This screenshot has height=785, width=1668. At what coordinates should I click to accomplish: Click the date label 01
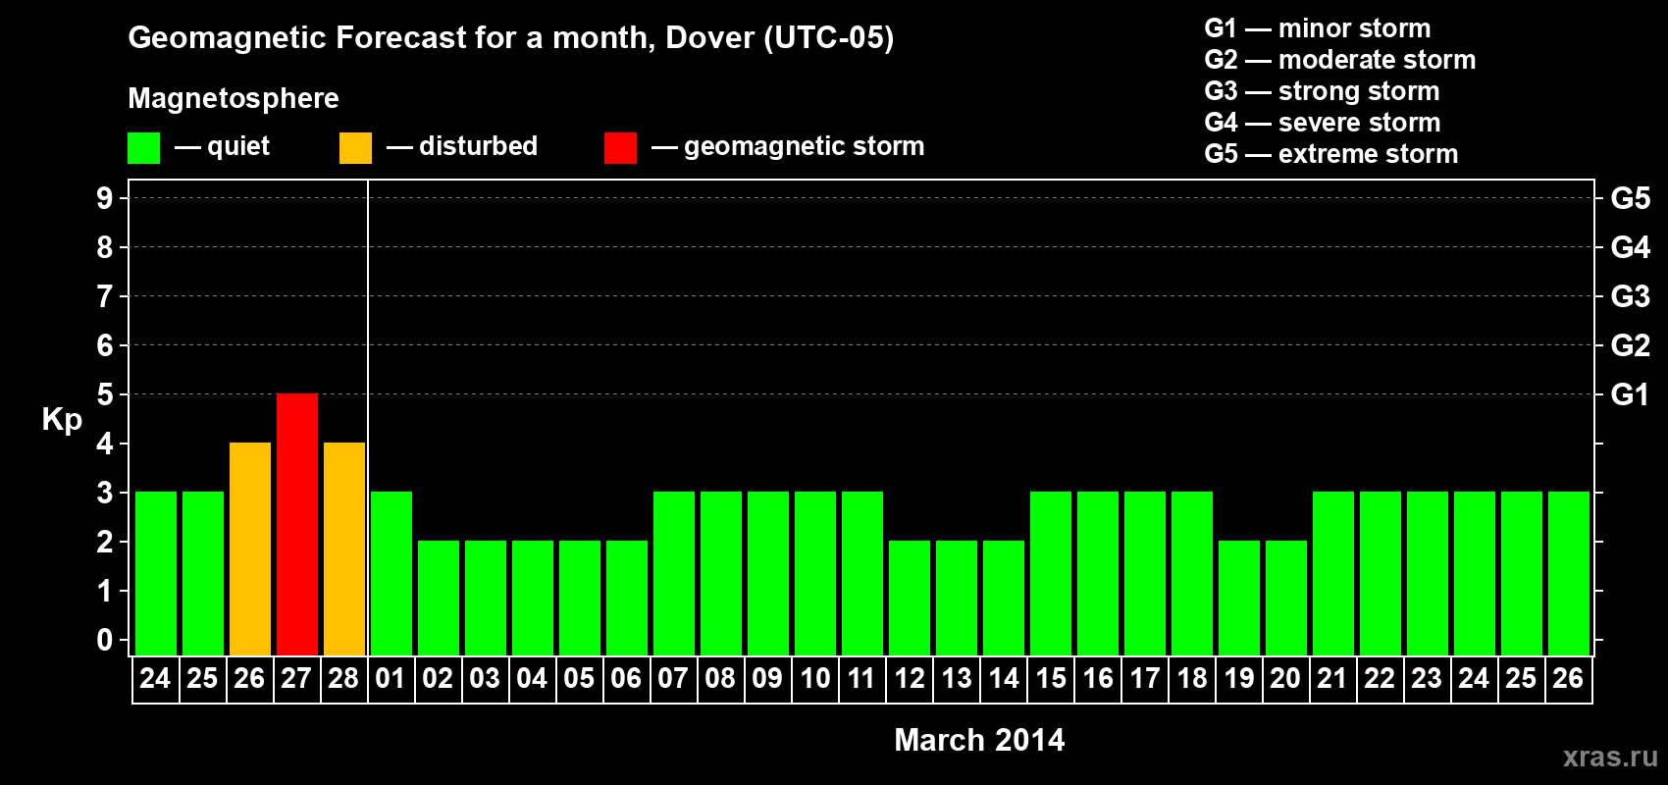point(391,679)
